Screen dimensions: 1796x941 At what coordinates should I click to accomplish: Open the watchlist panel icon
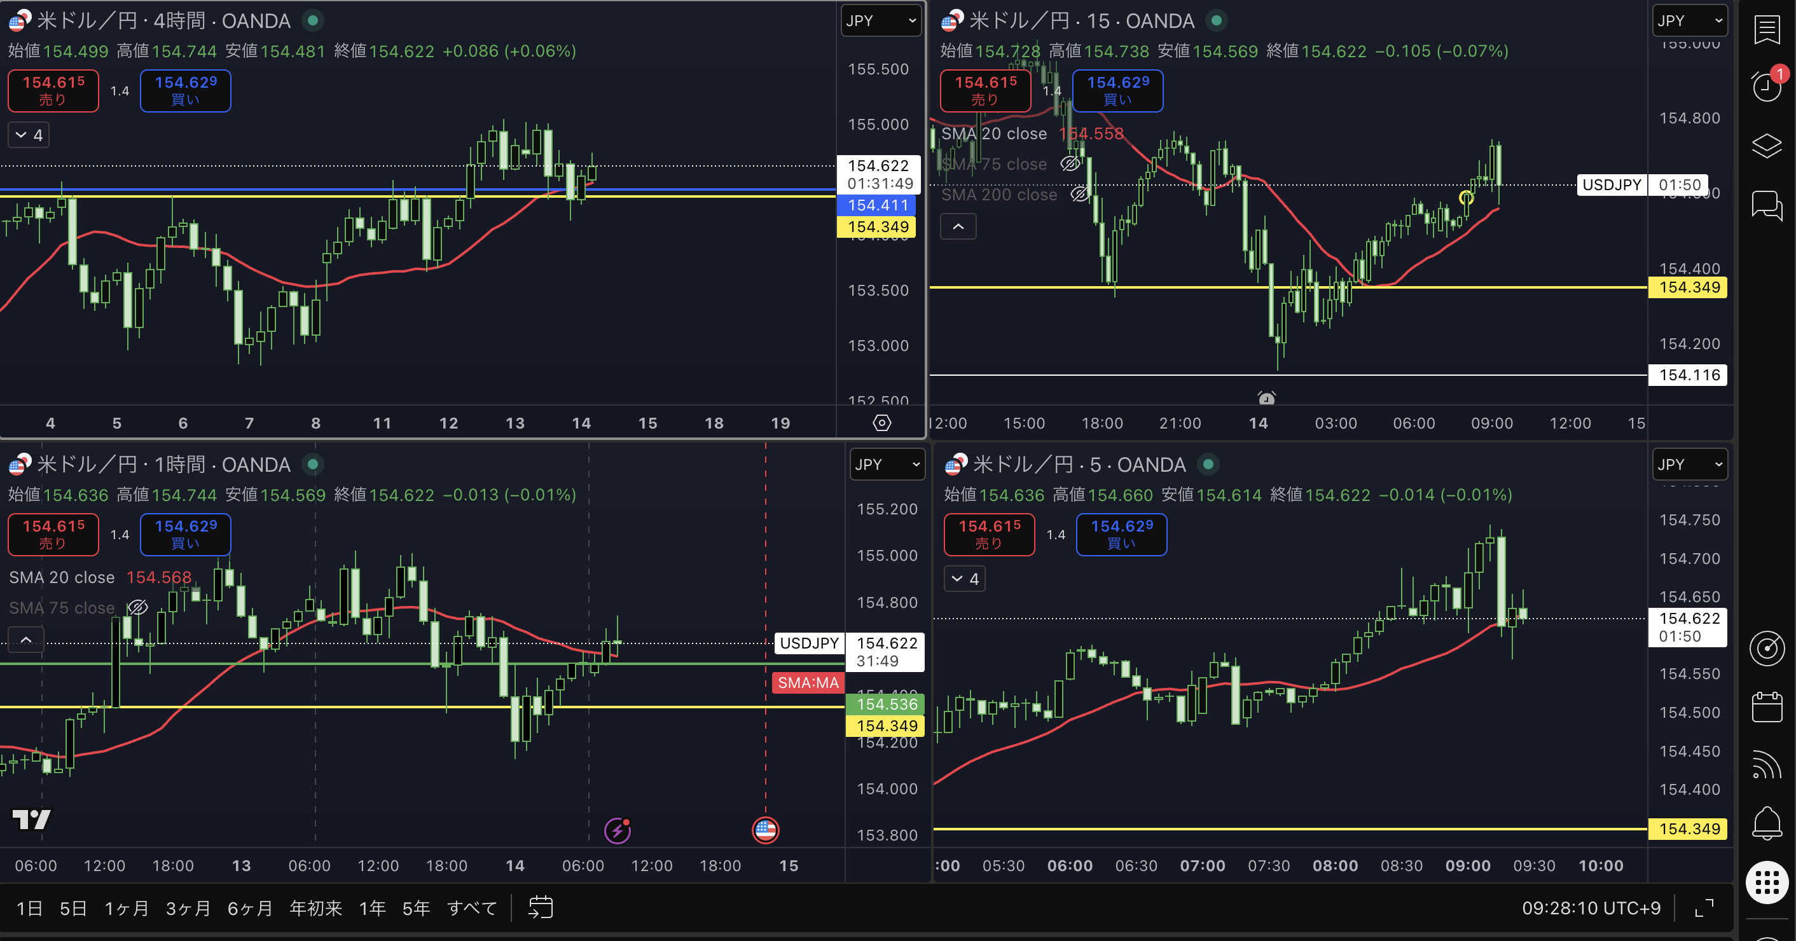1766,30
